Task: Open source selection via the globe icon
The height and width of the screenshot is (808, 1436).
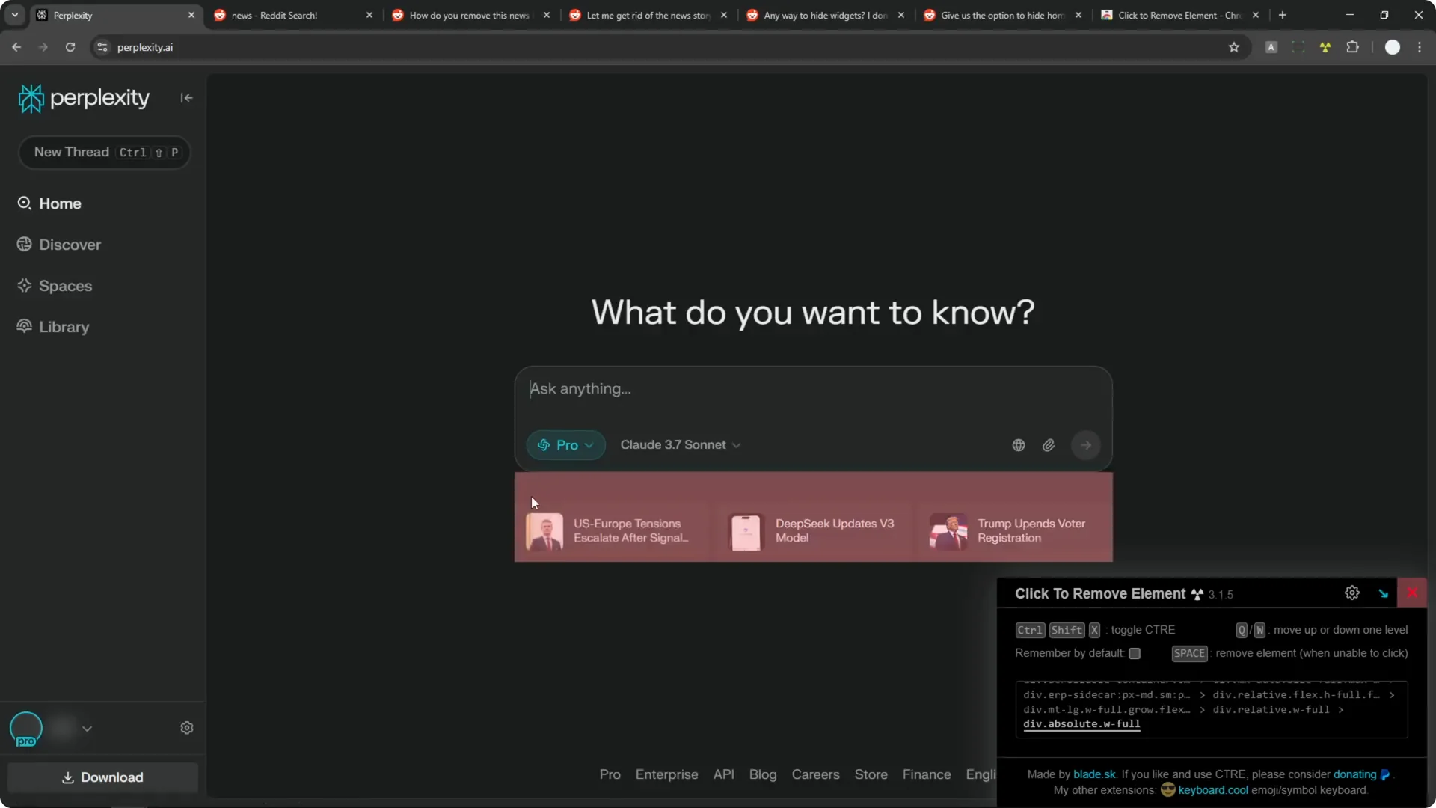Action: tap(1018, 444)
